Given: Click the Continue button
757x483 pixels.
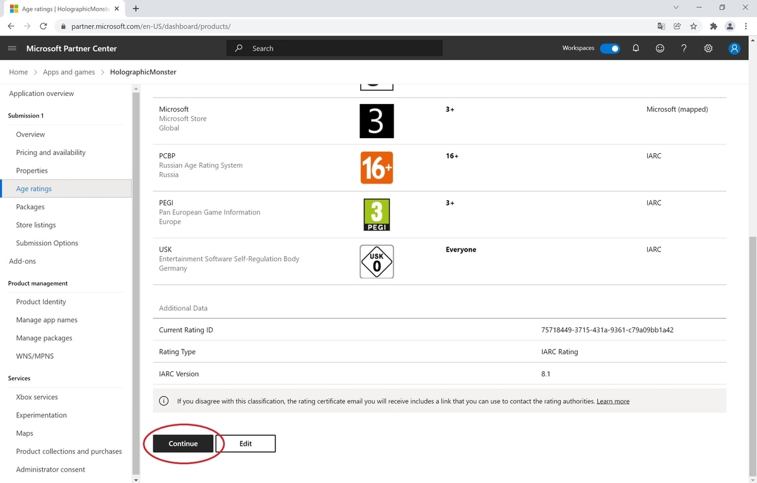Looking at the screenshot, I should point(183,444).
